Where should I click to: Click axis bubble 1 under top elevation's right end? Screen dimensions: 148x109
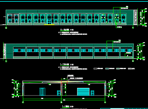pyautogui.click(x=133, y=28)
